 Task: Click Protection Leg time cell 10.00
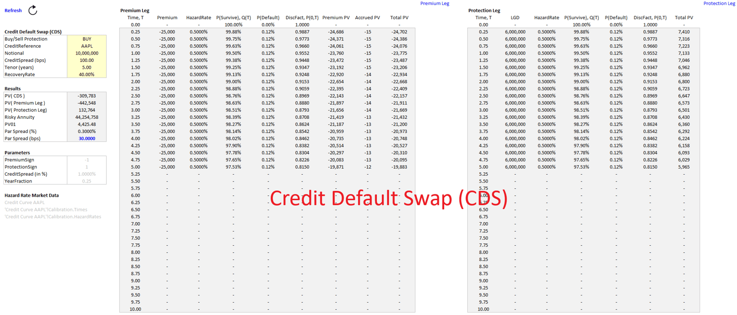483,309
